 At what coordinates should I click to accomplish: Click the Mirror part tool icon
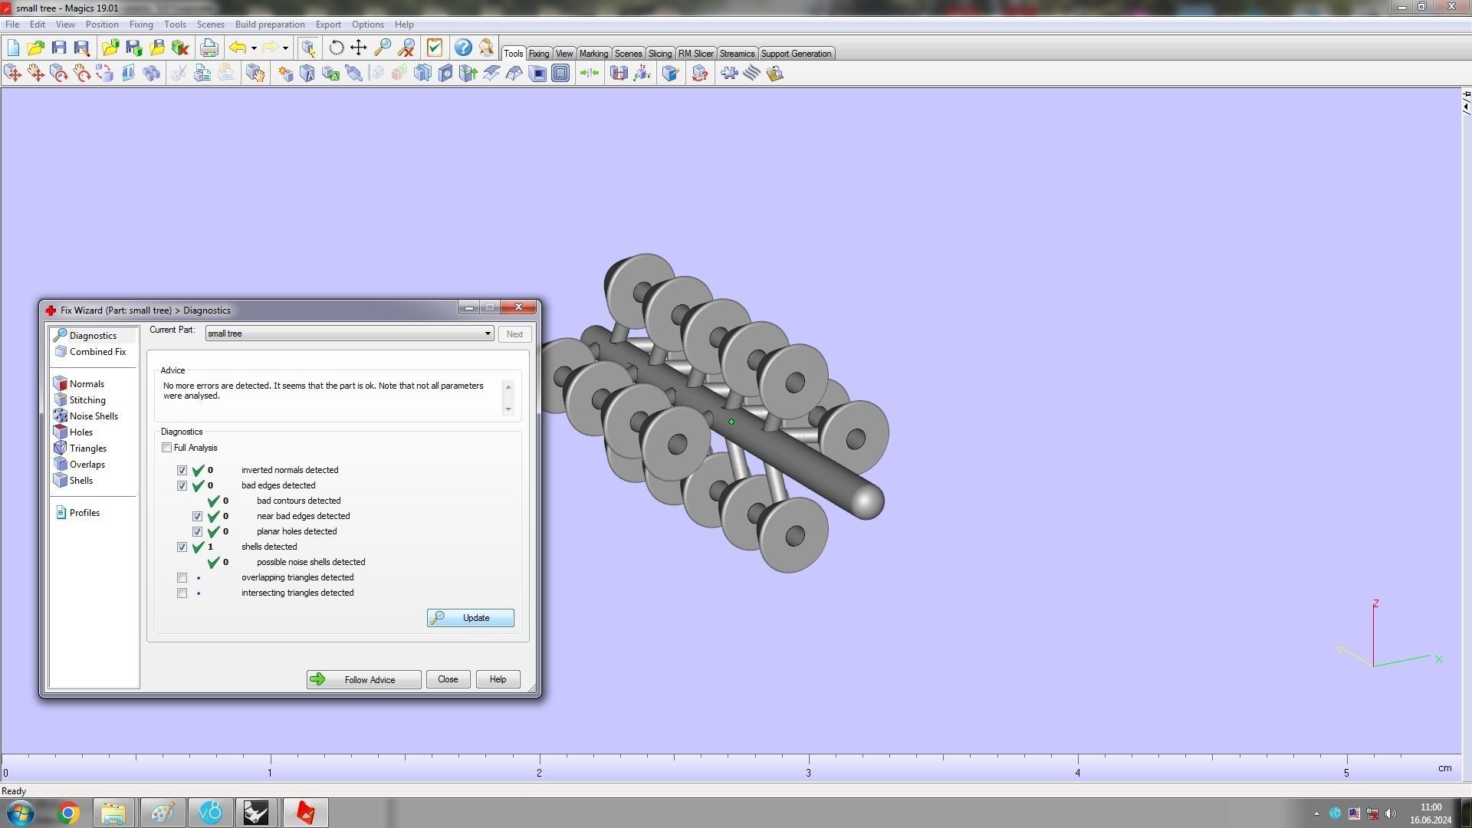128,73
